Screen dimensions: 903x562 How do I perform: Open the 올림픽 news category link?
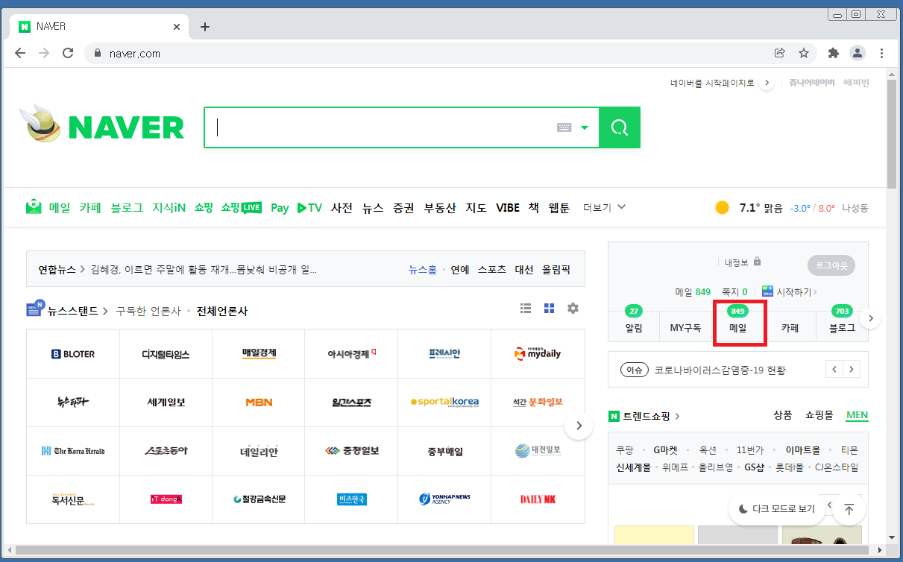(556, 270)
